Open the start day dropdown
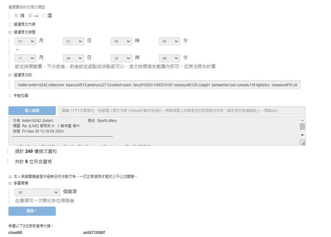The height and width of the screenshot is (237, 331). (x=73, y=41)
